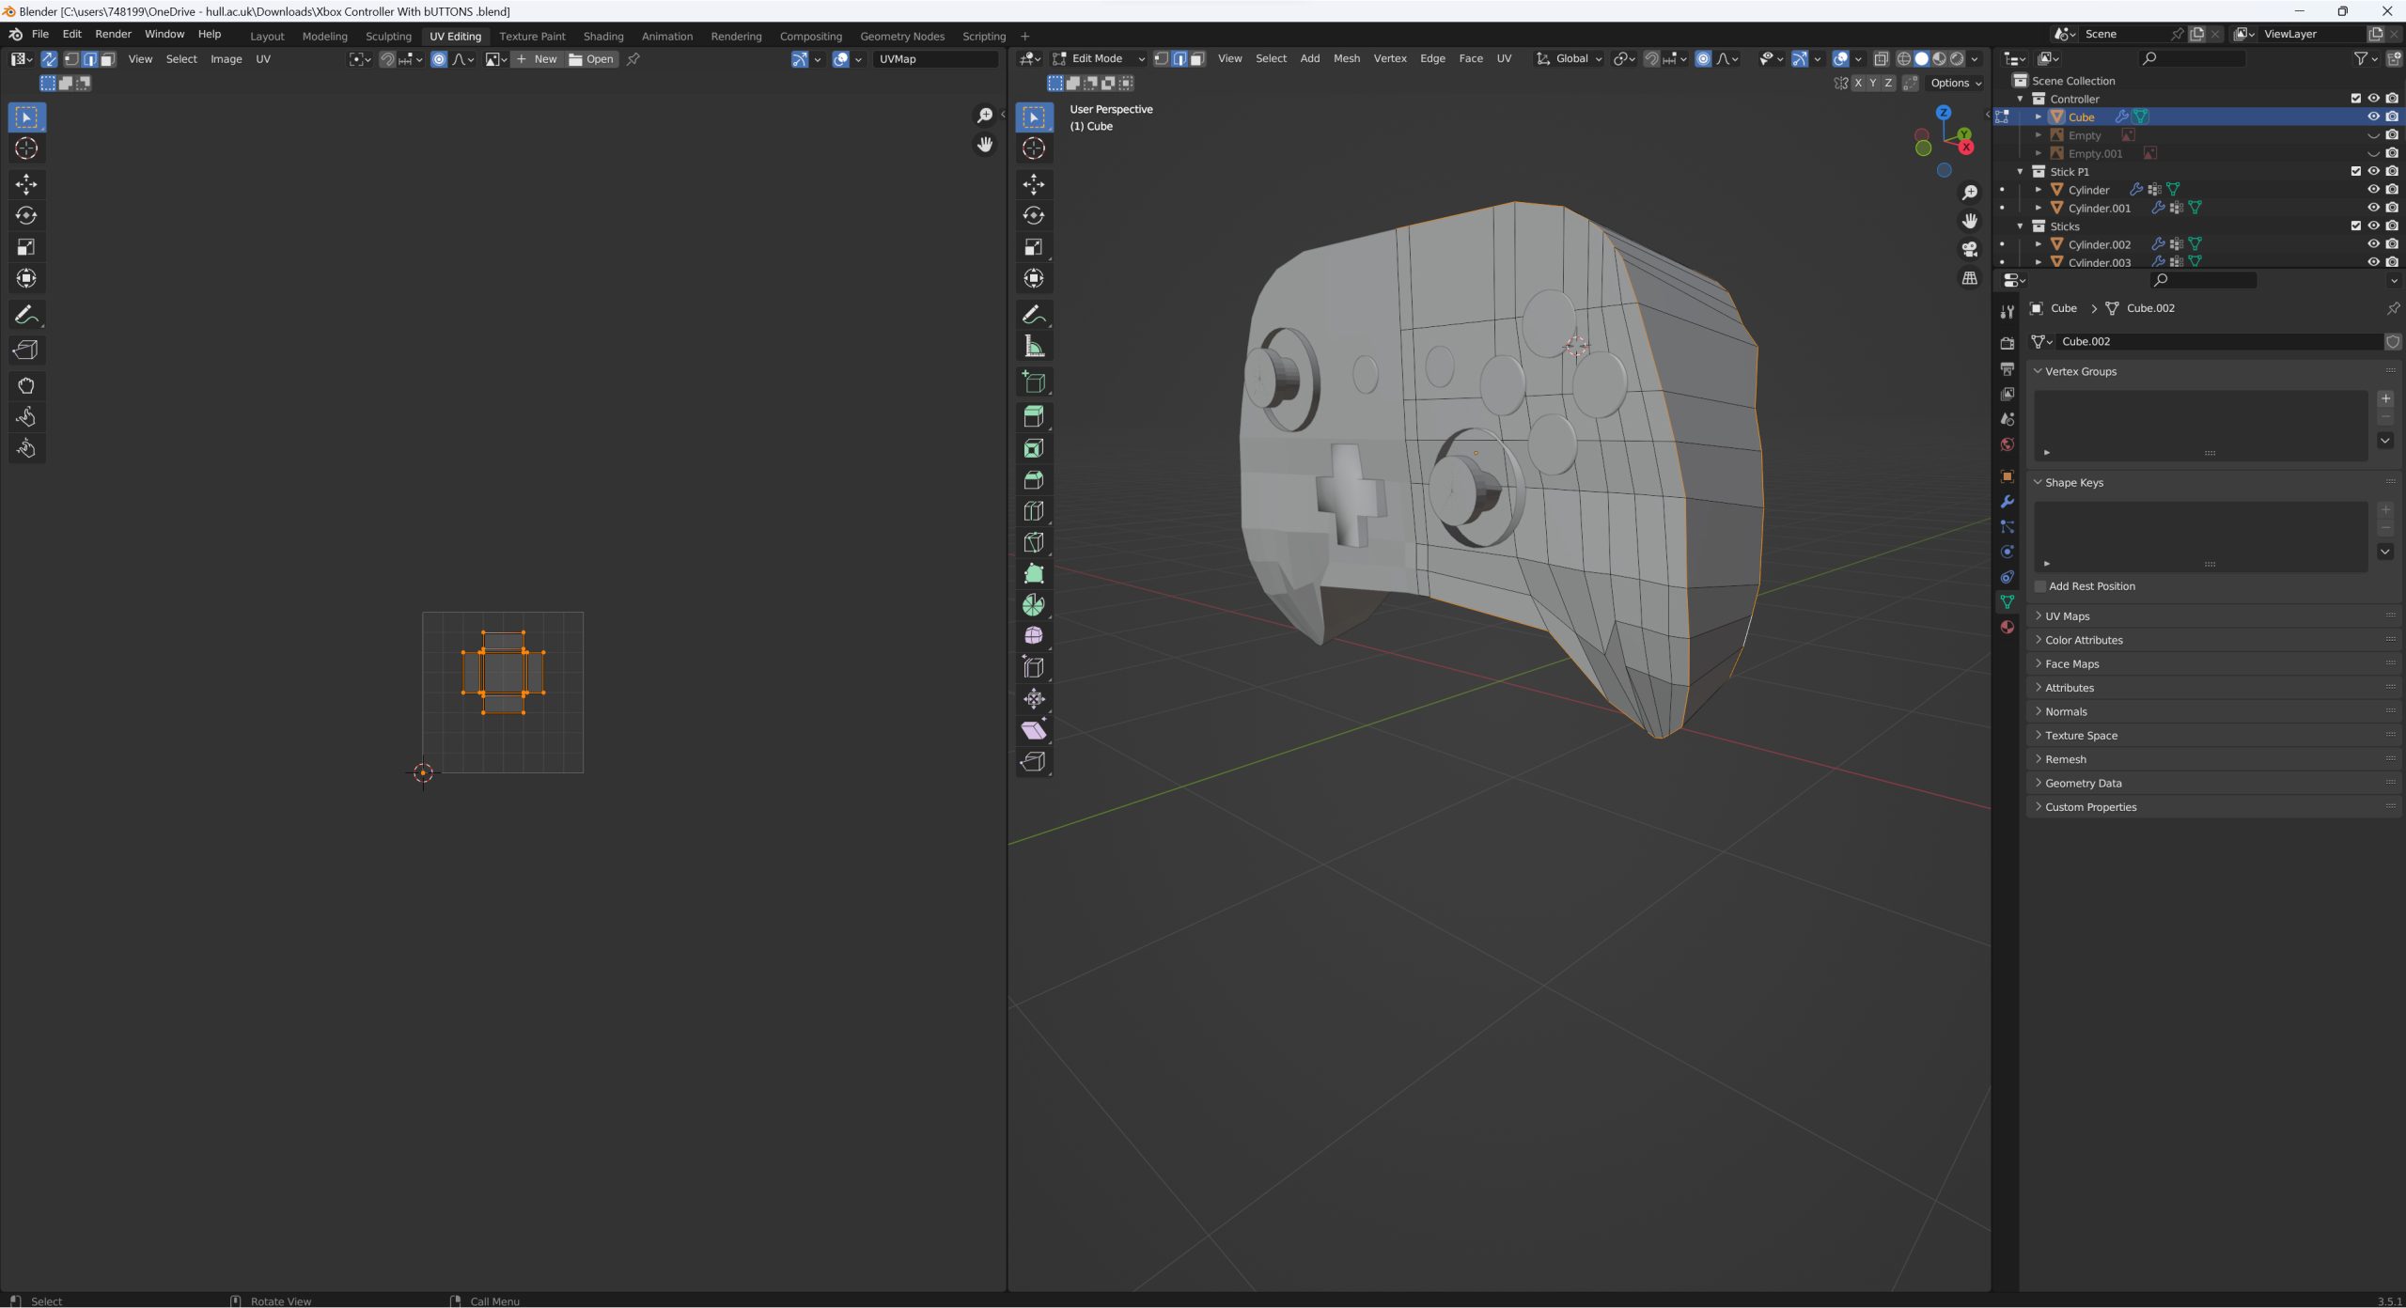Open the Edit Mode dropdown

tap(1098, 58)
